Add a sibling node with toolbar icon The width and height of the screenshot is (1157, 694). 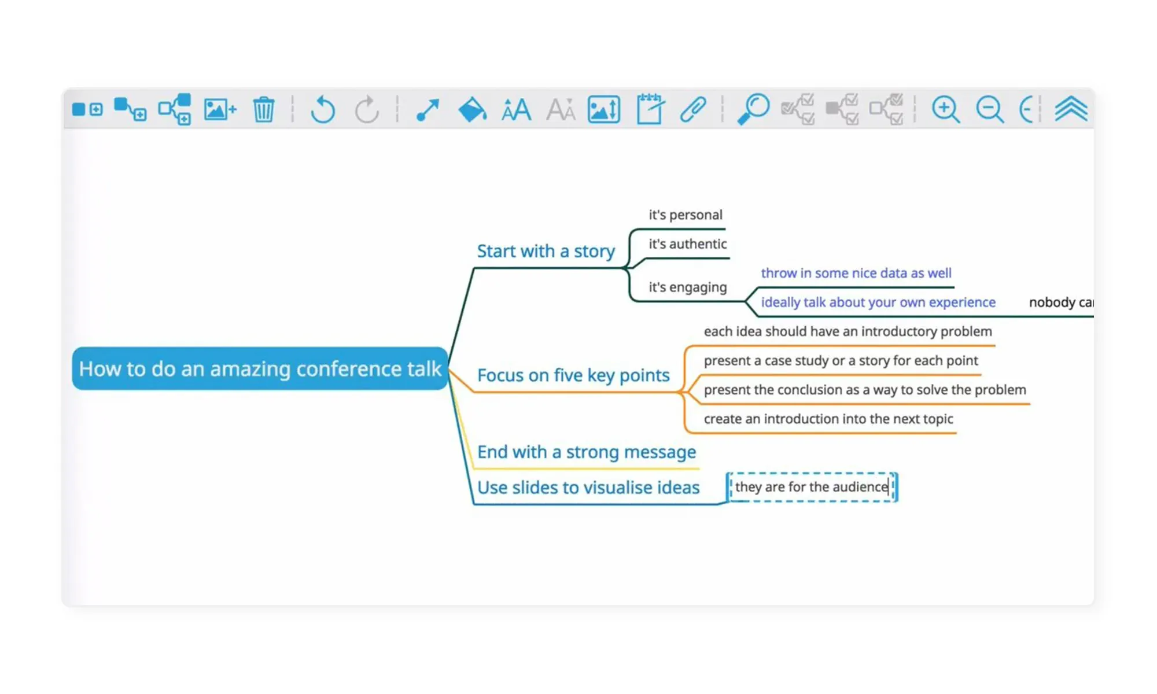[87, 109]
